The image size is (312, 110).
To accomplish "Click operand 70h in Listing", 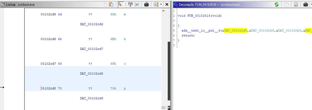I will pyautogui.click(x=113, y=88).
